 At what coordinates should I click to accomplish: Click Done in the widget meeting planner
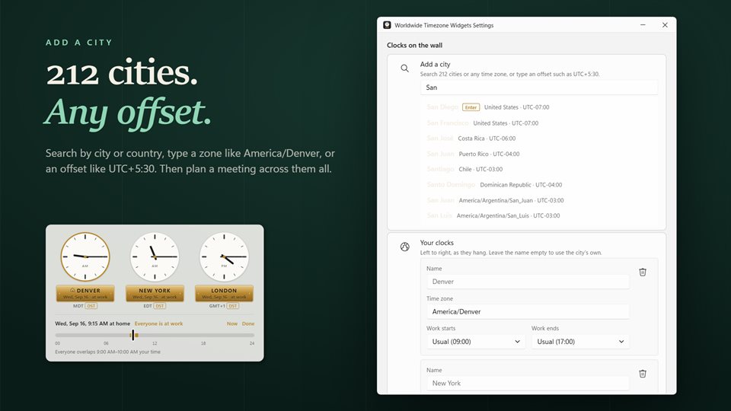click(248, 323)
